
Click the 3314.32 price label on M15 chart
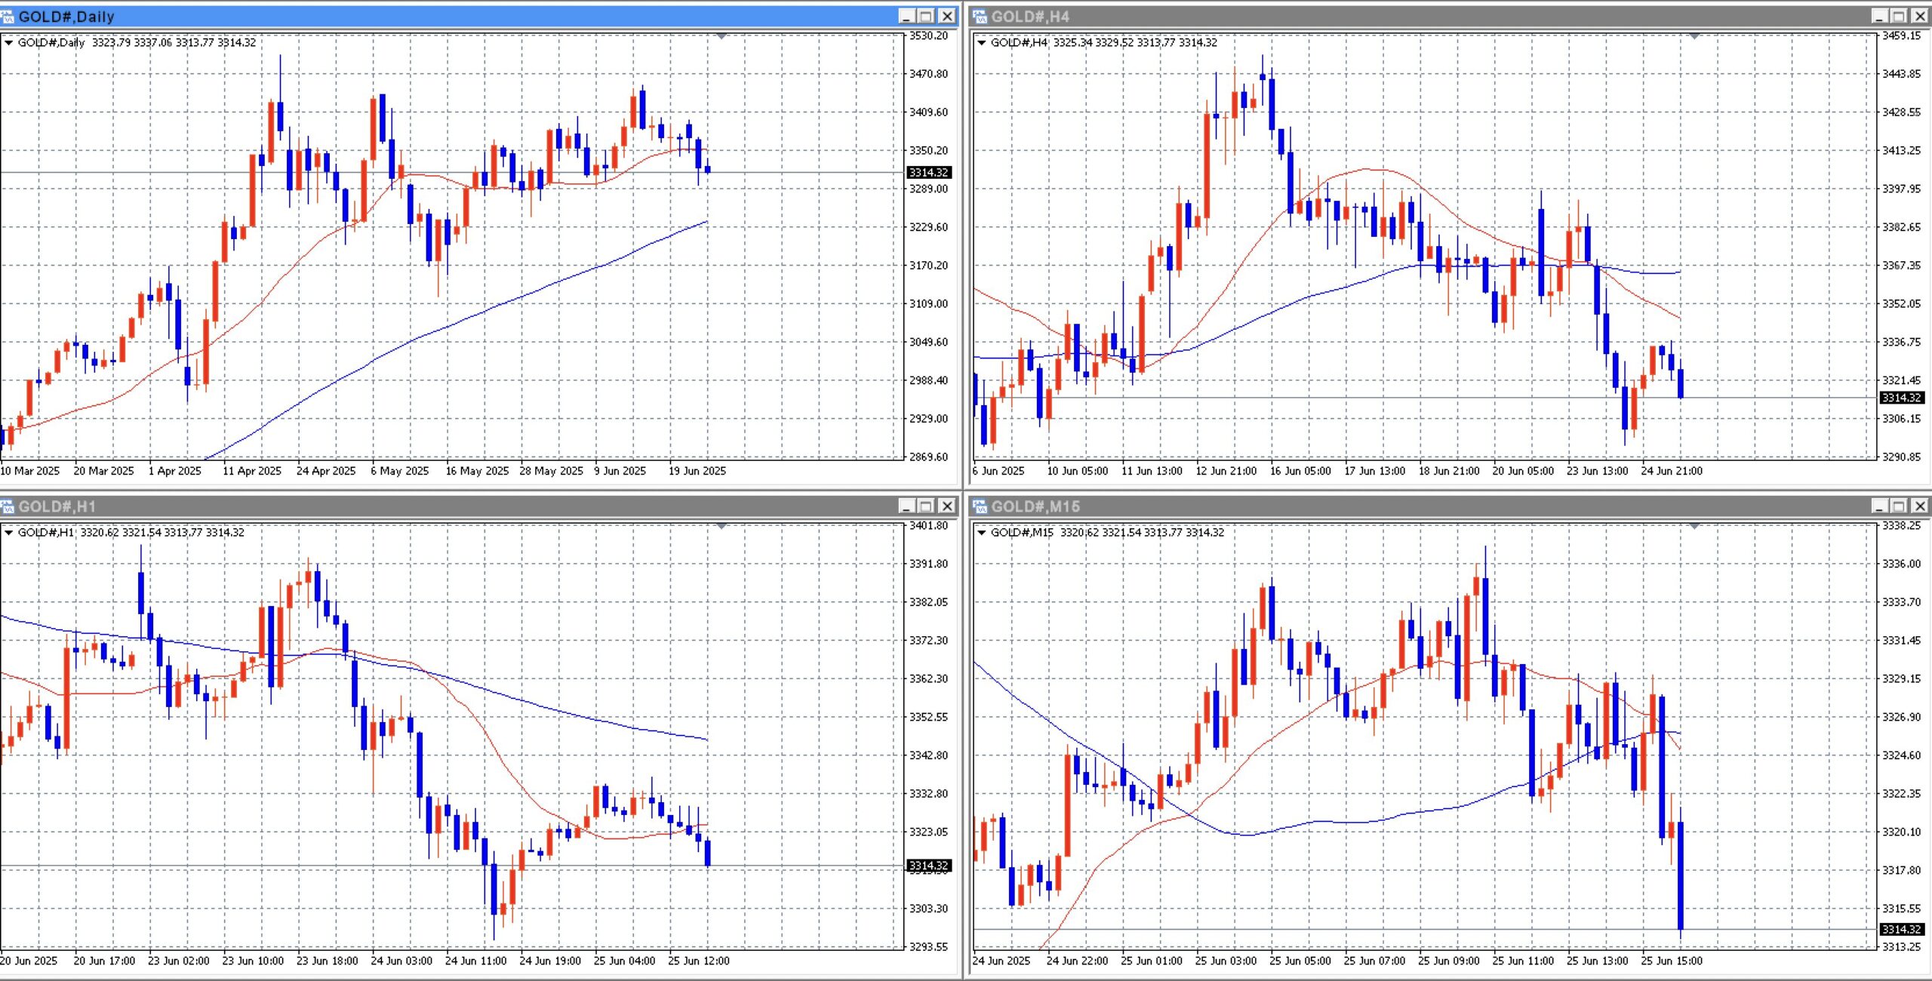[1901, 930]
